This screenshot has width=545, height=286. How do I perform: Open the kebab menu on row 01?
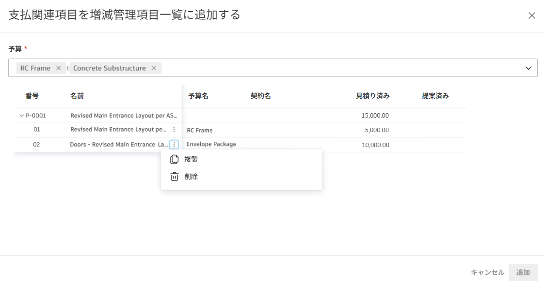(174, 129)
